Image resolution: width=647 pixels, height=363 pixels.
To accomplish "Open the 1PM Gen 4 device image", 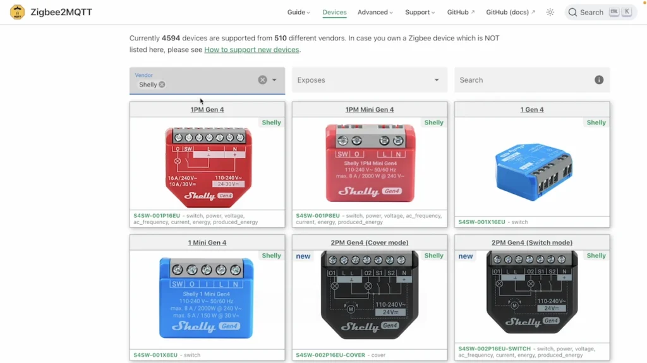I will click(x=207, y=163).
